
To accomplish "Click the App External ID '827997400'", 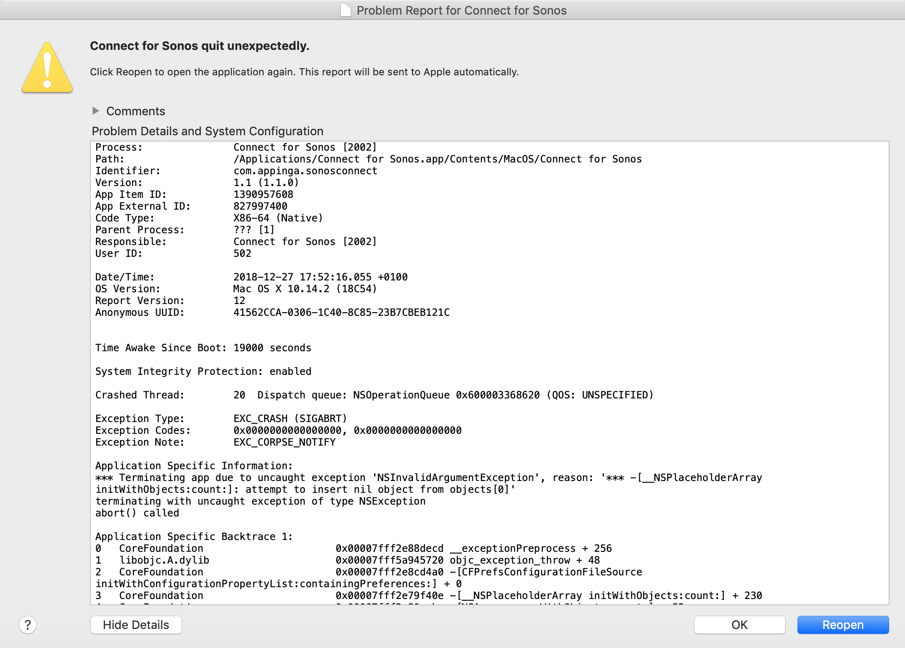I will click(261, 206).
